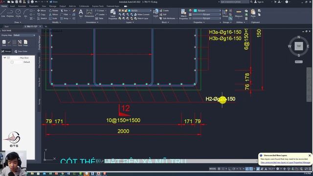Click Match Layer button
The width and height of the screenshot is (313, 176).
pos(141,19)
